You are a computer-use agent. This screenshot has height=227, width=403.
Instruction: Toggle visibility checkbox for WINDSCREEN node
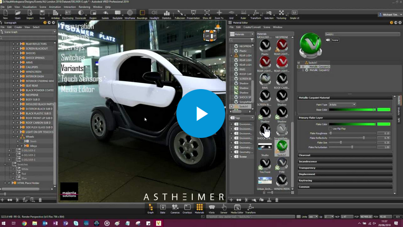tap(17, 72)
